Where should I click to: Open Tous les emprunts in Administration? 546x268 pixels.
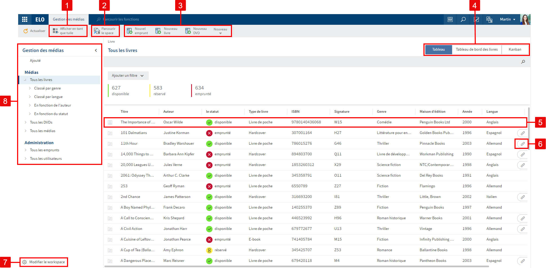click(x=44, y=150)
